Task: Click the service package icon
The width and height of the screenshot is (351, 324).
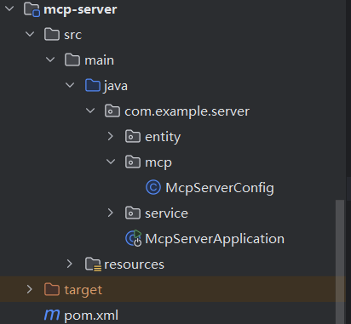Action: [x=133, y=213]
